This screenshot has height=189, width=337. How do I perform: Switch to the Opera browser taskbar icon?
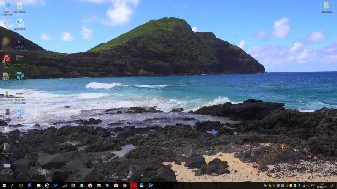pos(133,186)
